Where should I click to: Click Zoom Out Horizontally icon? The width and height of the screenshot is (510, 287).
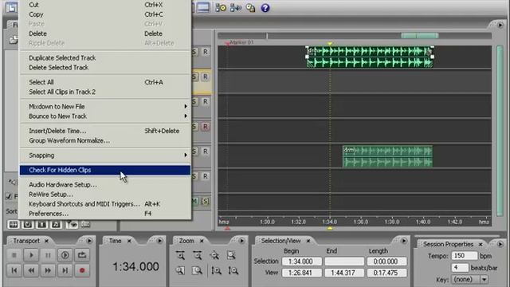[x=197, y=255]
